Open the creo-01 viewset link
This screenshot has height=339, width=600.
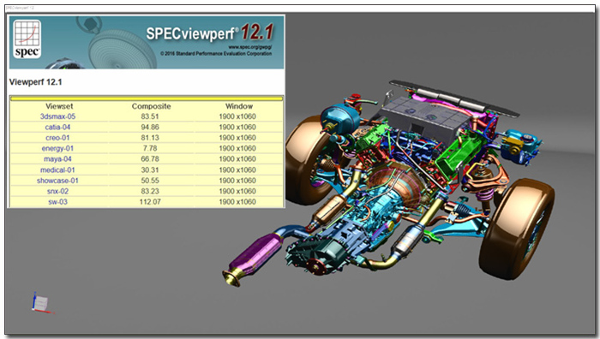coord(57,138)
